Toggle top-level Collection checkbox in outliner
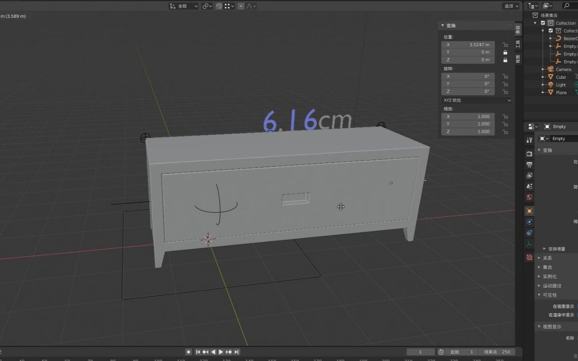This screenshot has width=578, height=361. pyautogui.click(x=543, y=23)
